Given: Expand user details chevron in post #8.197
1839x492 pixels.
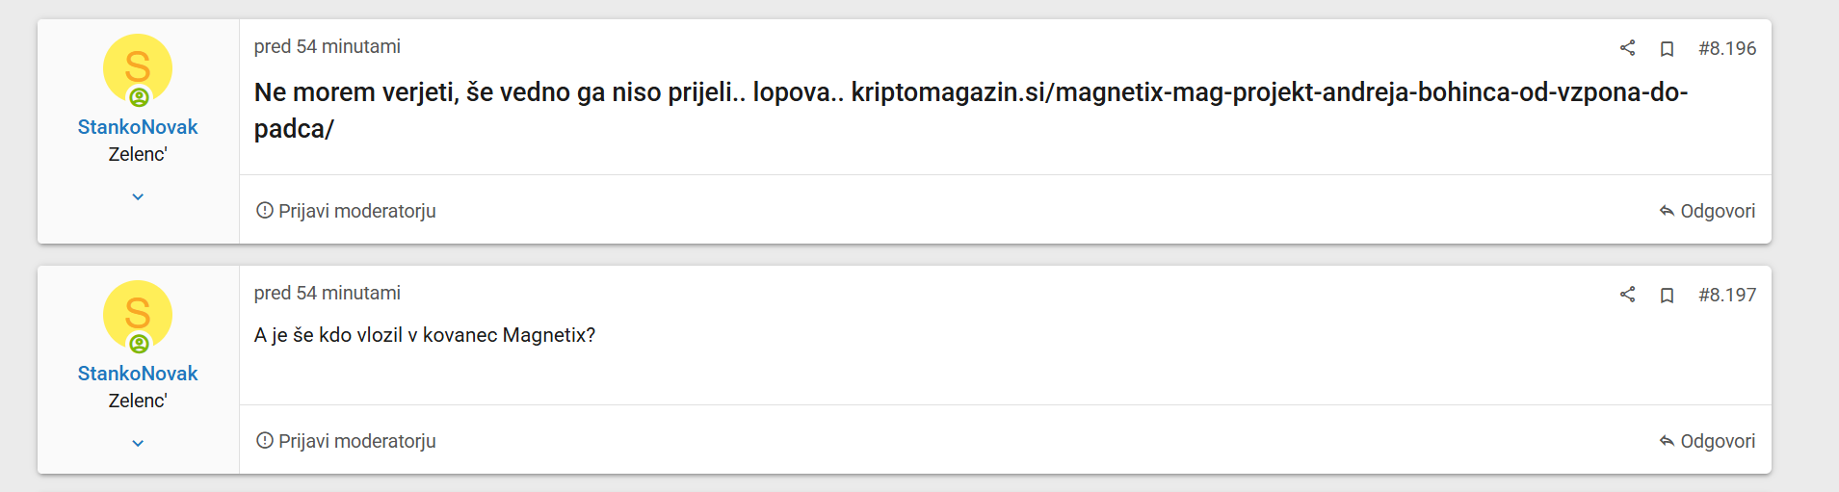Looking at the screenshot, I should point(138,443).
